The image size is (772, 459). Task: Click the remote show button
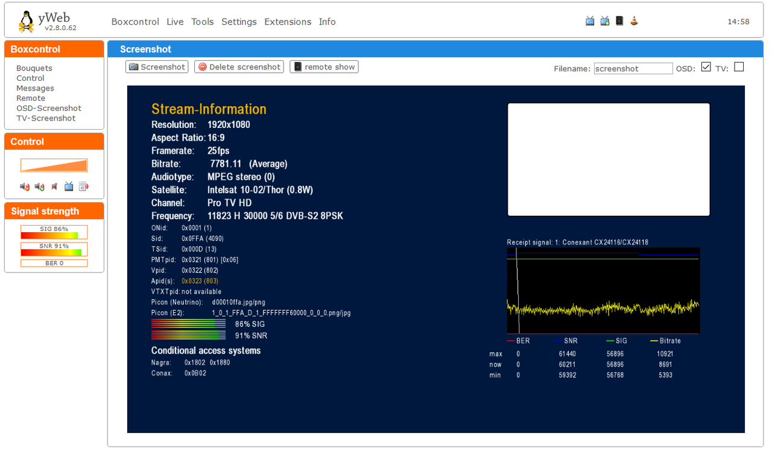pyautogui.click(x=324, y=67)
